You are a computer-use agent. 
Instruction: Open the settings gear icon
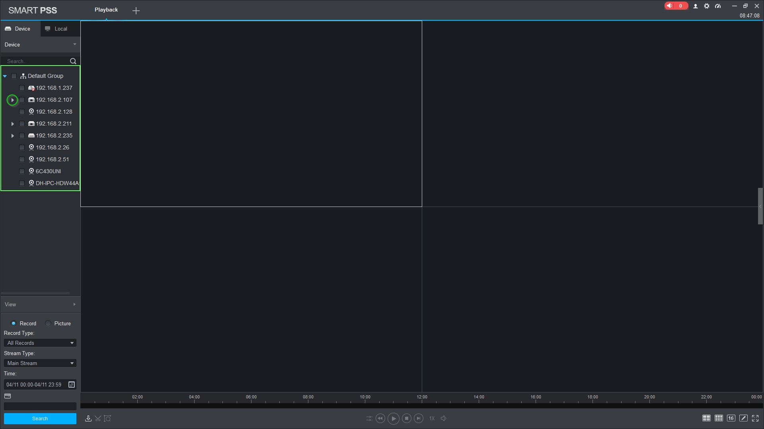[707, 6]
